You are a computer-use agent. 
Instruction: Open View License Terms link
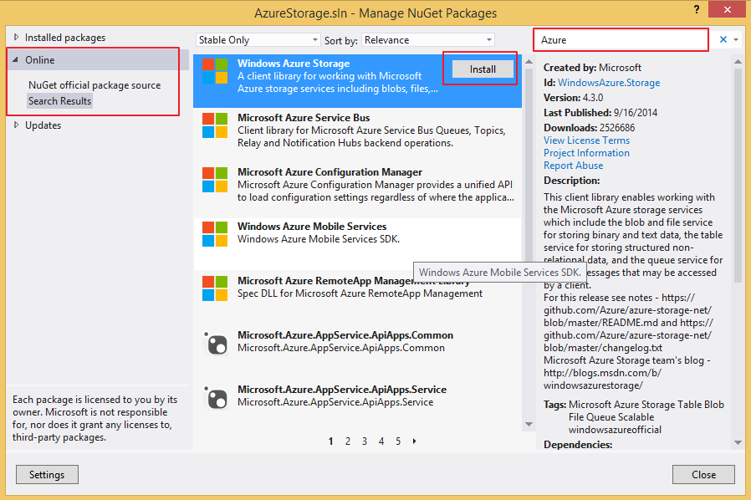(x=586, y=140)
